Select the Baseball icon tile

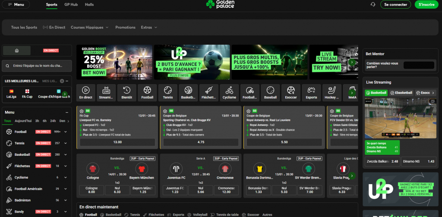click(x=270, y=92)
